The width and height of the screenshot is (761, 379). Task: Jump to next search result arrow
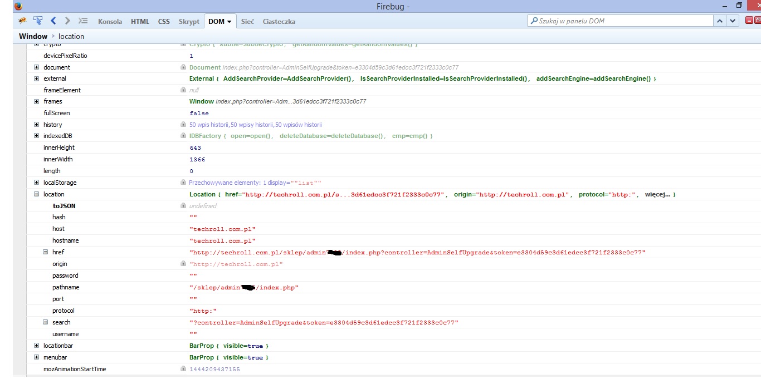733,21
